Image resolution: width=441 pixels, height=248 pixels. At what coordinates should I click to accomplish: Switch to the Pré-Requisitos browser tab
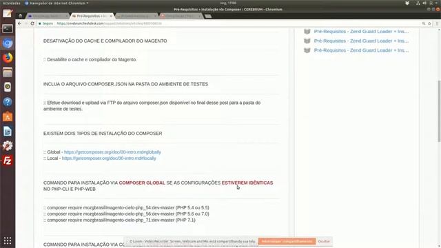tap(92, 16)
